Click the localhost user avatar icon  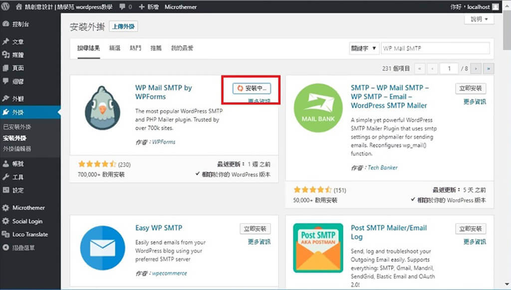click(495, 7)
